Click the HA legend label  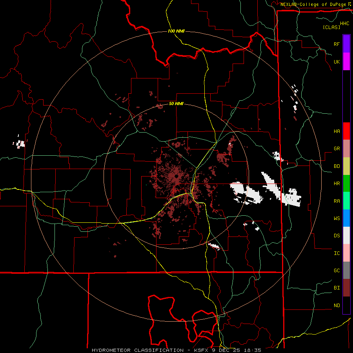tap(337, 131)
